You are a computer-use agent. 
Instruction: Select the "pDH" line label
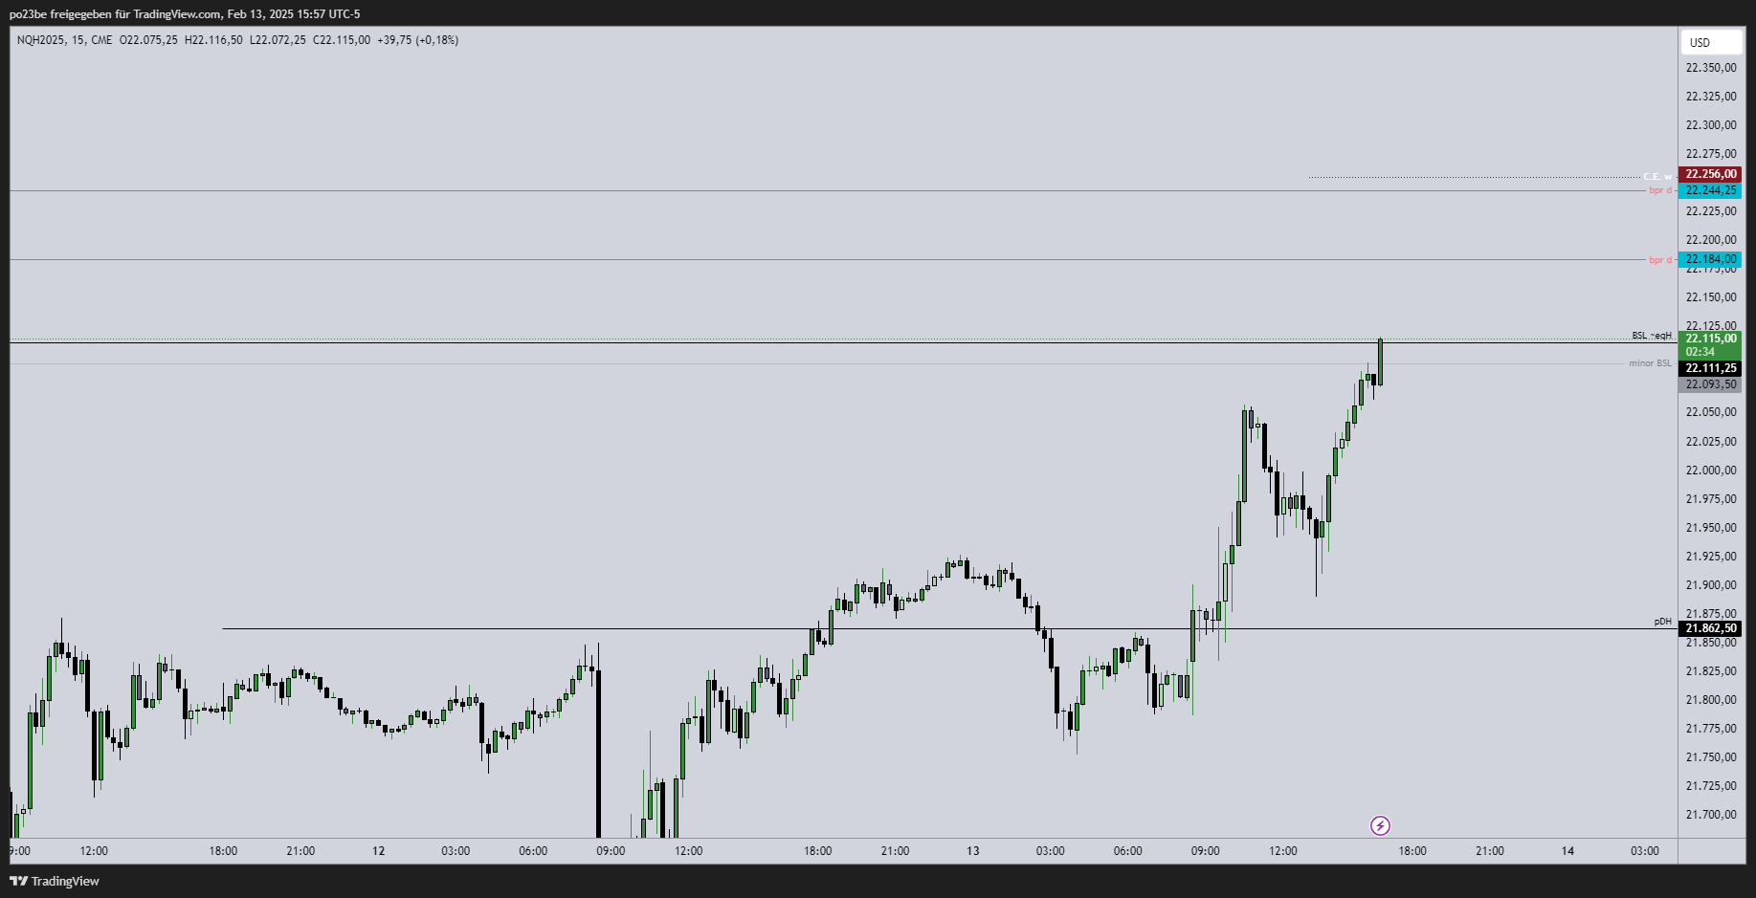tap(1662, 622)
